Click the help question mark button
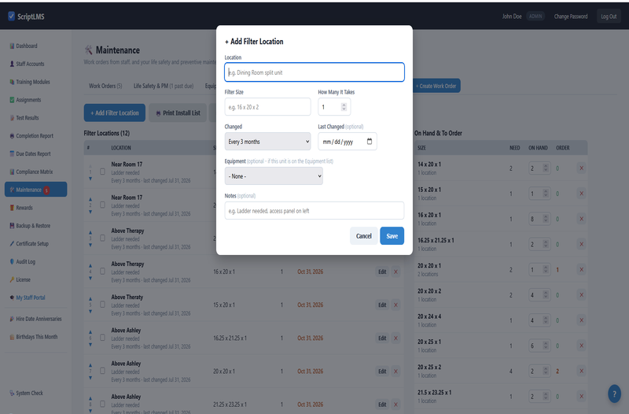 tap(614, 394)
